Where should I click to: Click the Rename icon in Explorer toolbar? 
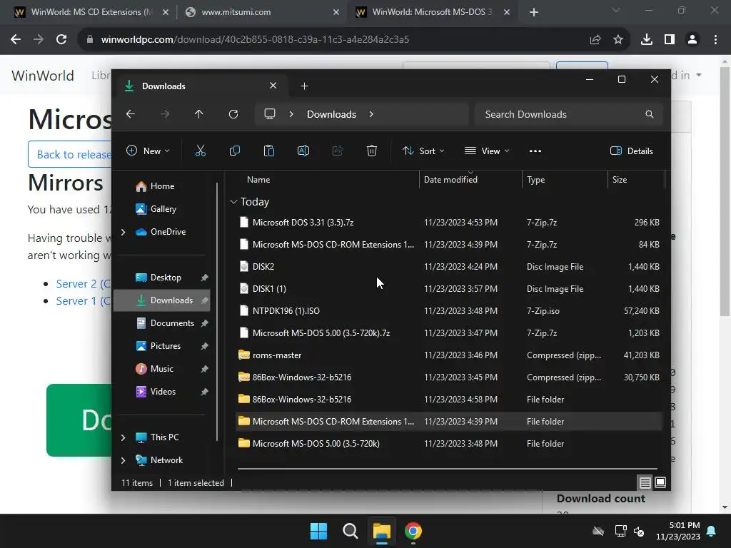303,151
